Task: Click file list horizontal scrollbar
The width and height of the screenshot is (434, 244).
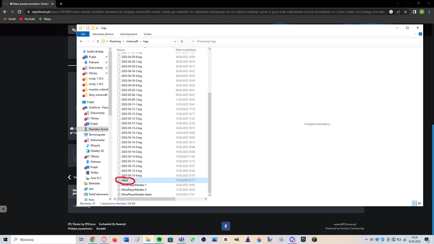Action: (x=146, y=199)
